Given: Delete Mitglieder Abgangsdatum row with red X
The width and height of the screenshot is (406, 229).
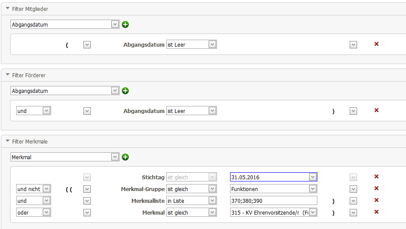Looking at the screenshot, I should [x=376, y=44].
